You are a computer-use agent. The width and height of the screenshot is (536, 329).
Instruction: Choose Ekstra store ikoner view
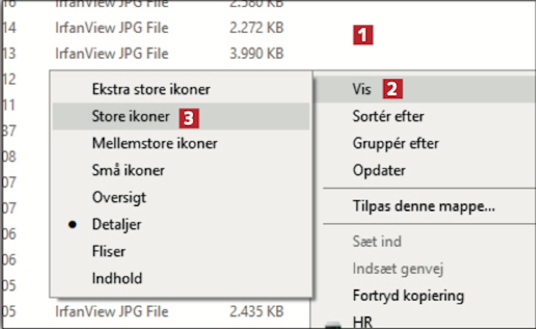[181, 89]
